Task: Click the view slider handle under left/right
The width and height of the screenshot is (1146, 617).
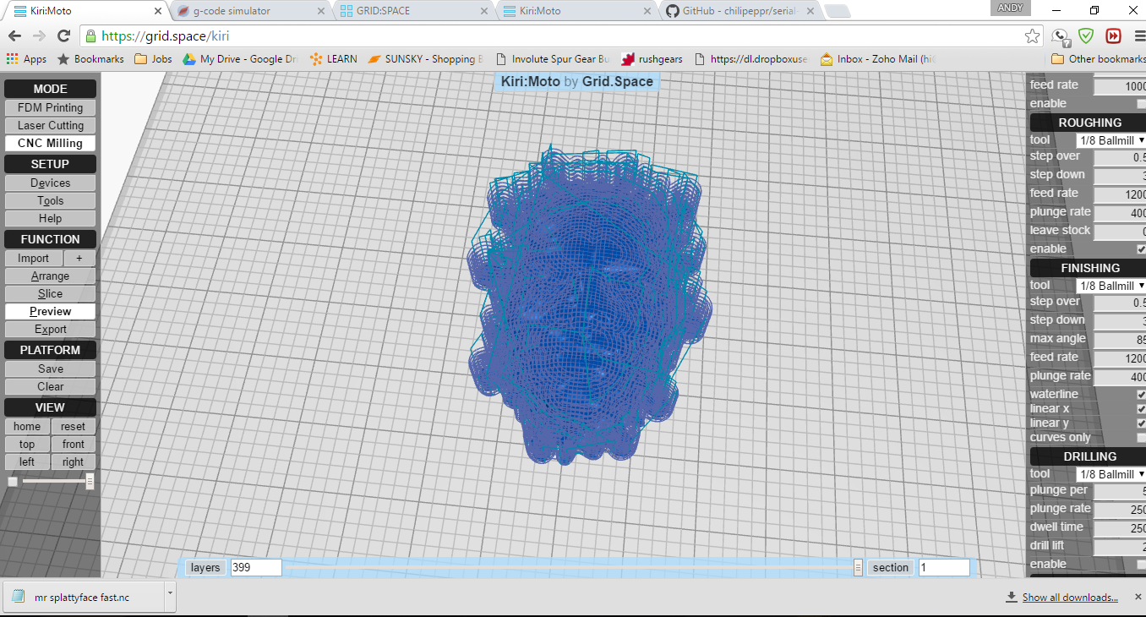Action: 90,482
